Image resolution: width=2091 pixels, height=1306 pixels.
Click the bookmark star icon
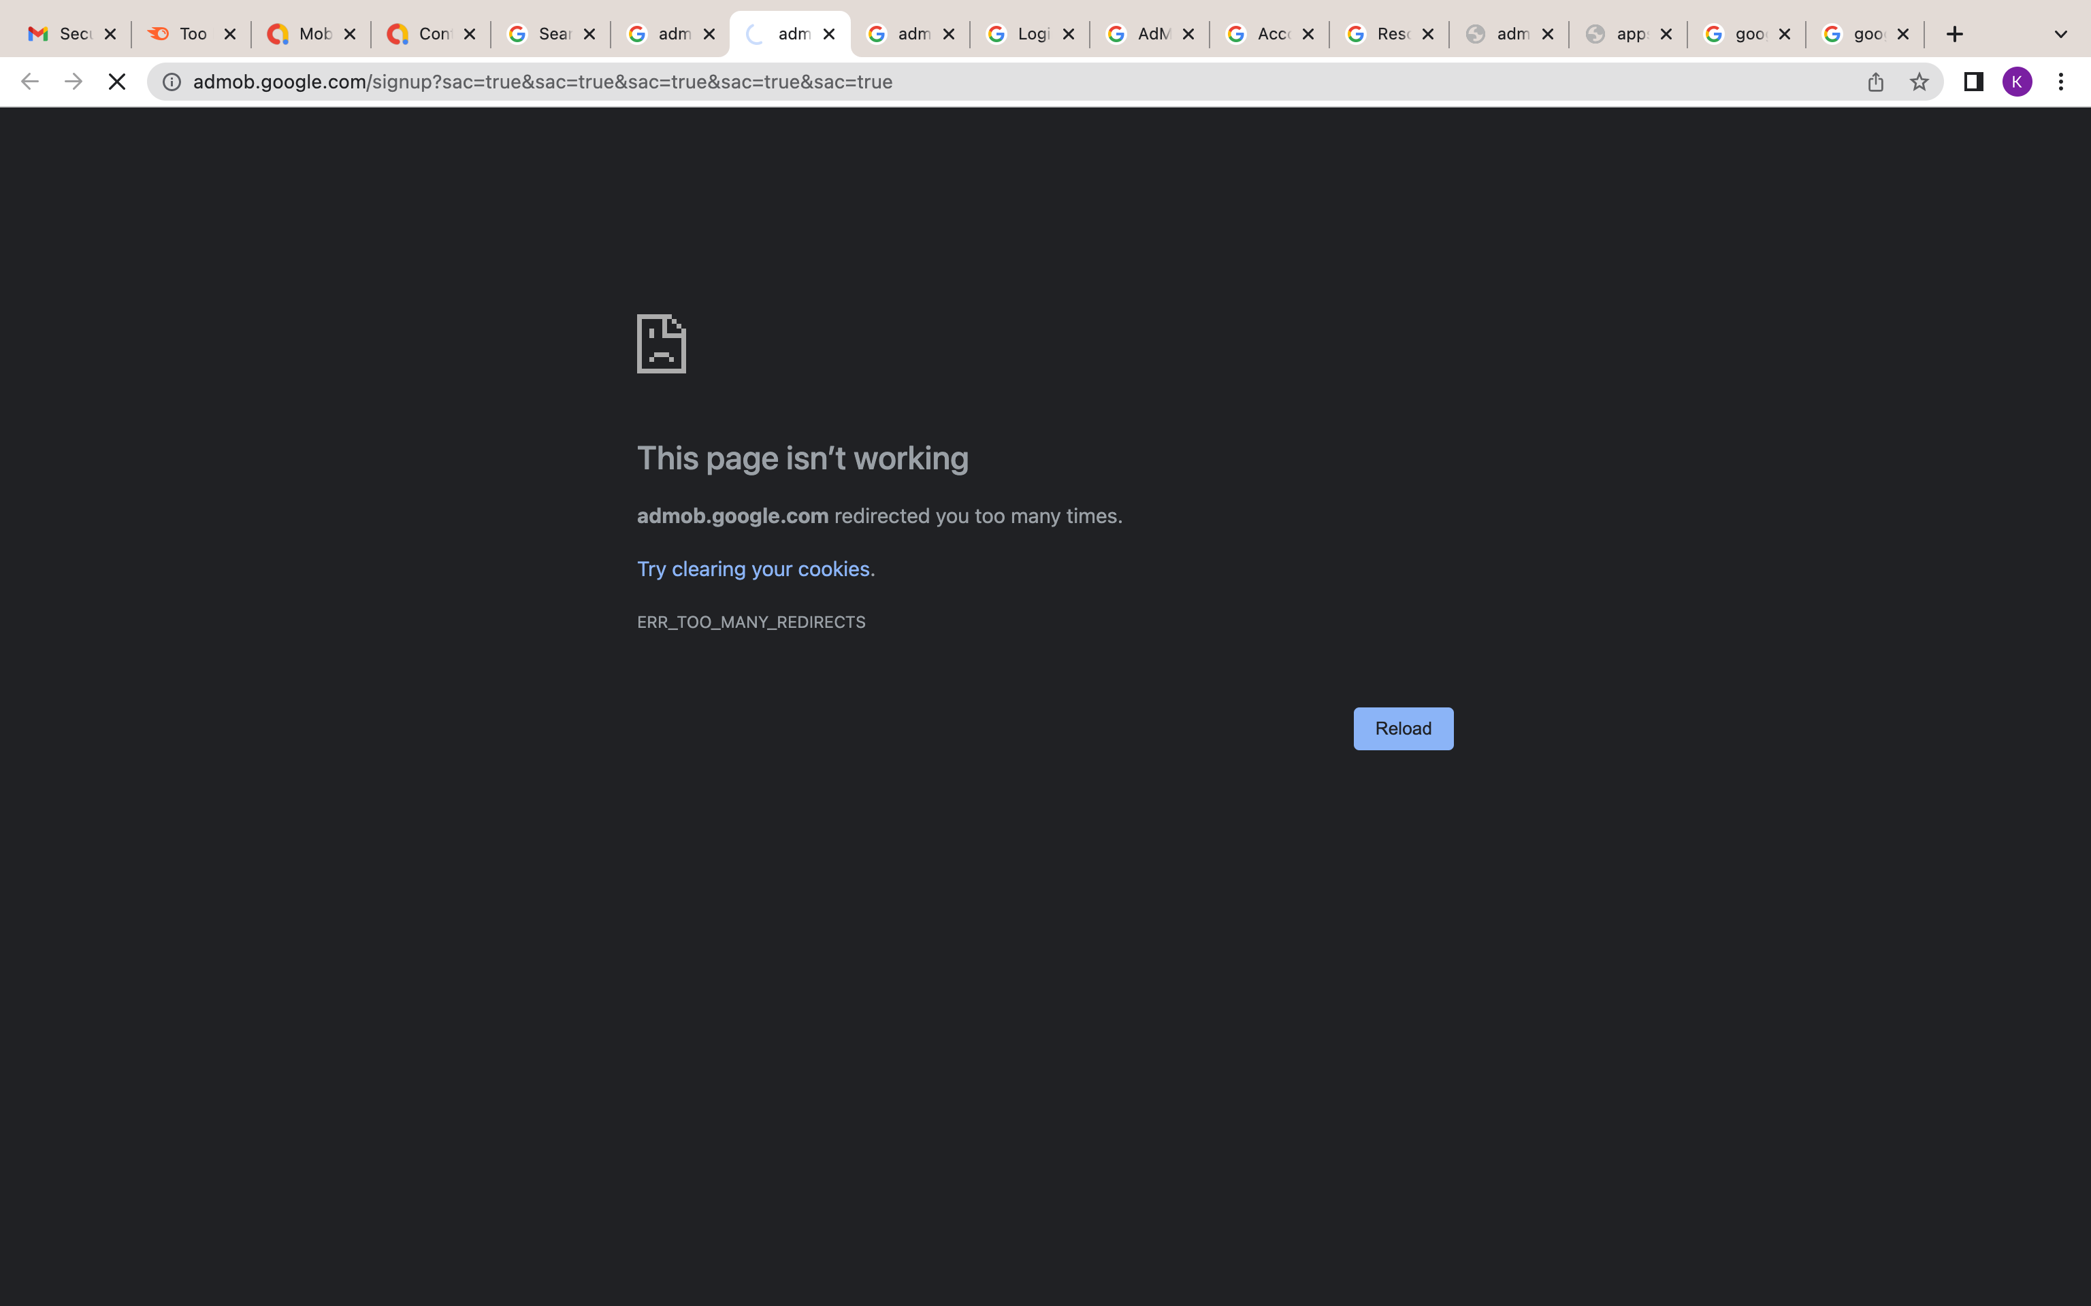pos(1918,82)
